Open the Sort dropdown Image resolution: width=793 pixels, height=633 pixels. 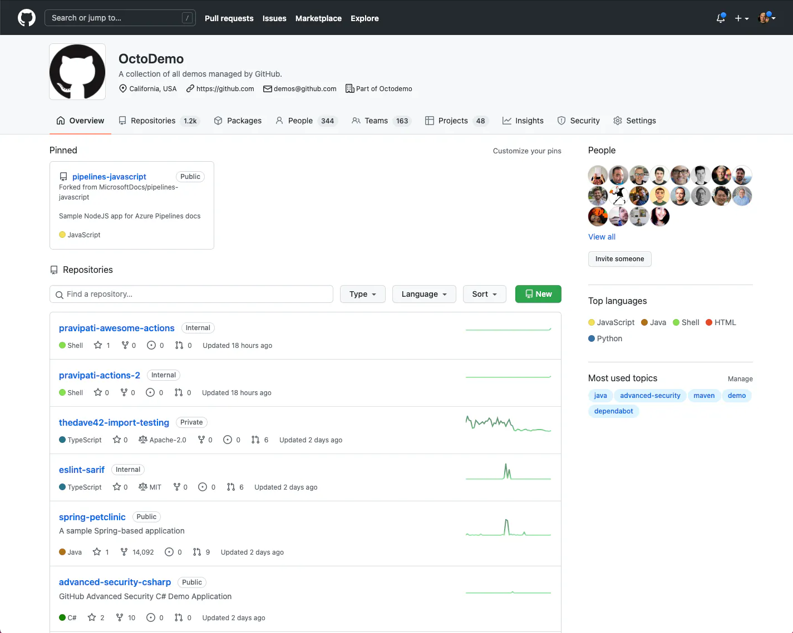point(484,294)
